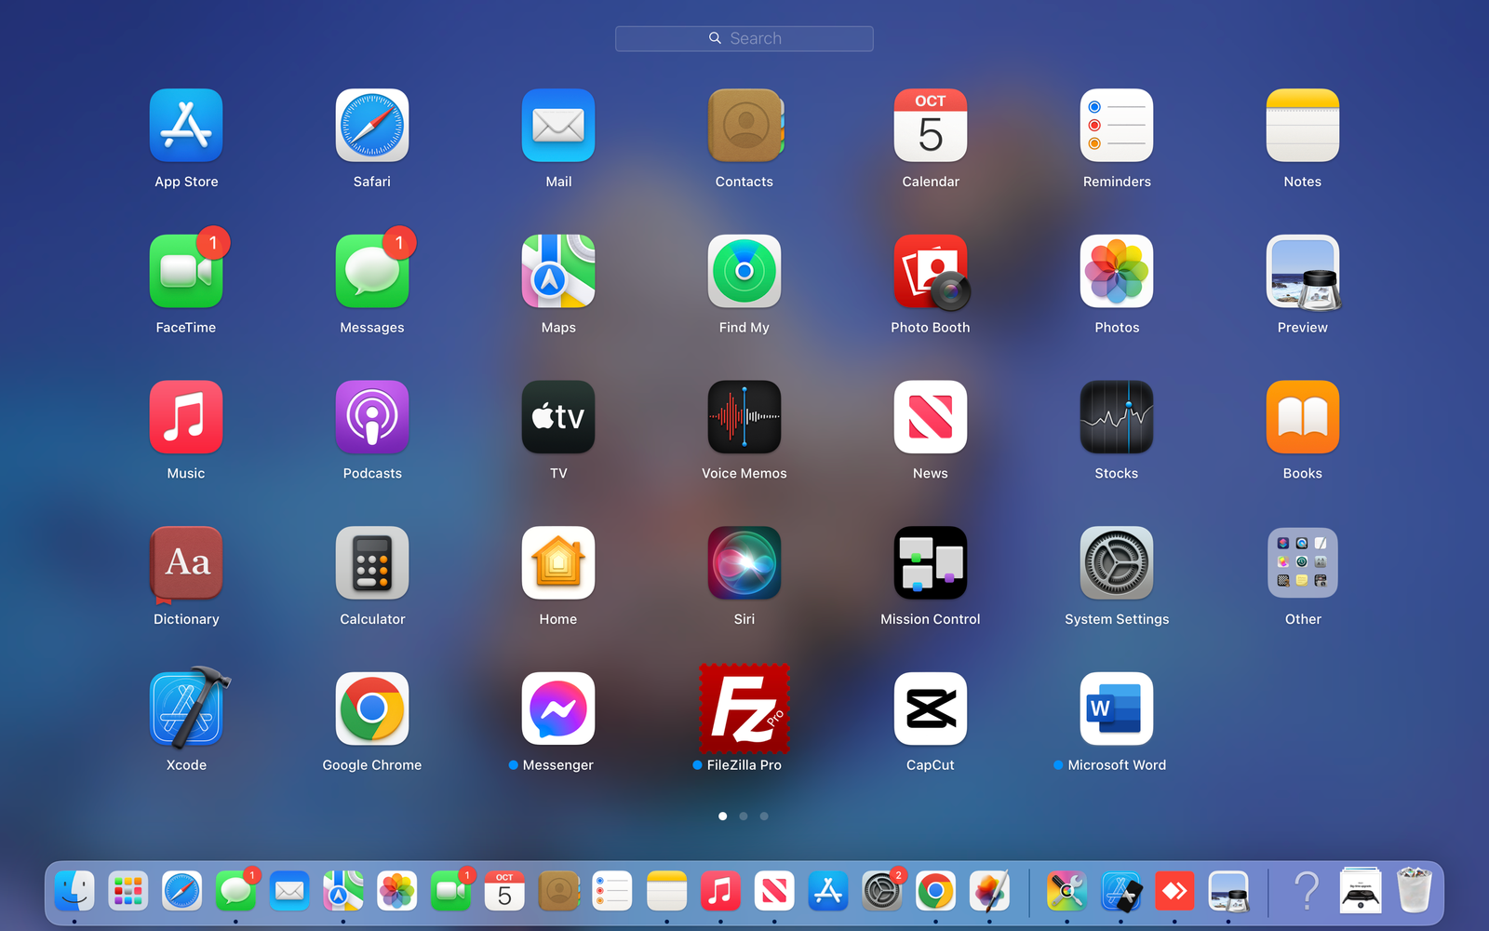Go to the first Launchpad page dot
Image resolution: width=1489 pixels, height=931 pixels.
(x=723, y=816)
